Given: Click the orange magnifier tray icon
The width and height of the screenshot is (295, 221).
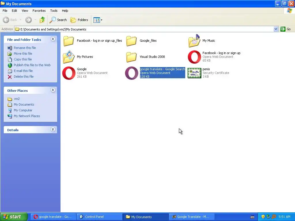Looking at the screenshot, I should (274, 217).
